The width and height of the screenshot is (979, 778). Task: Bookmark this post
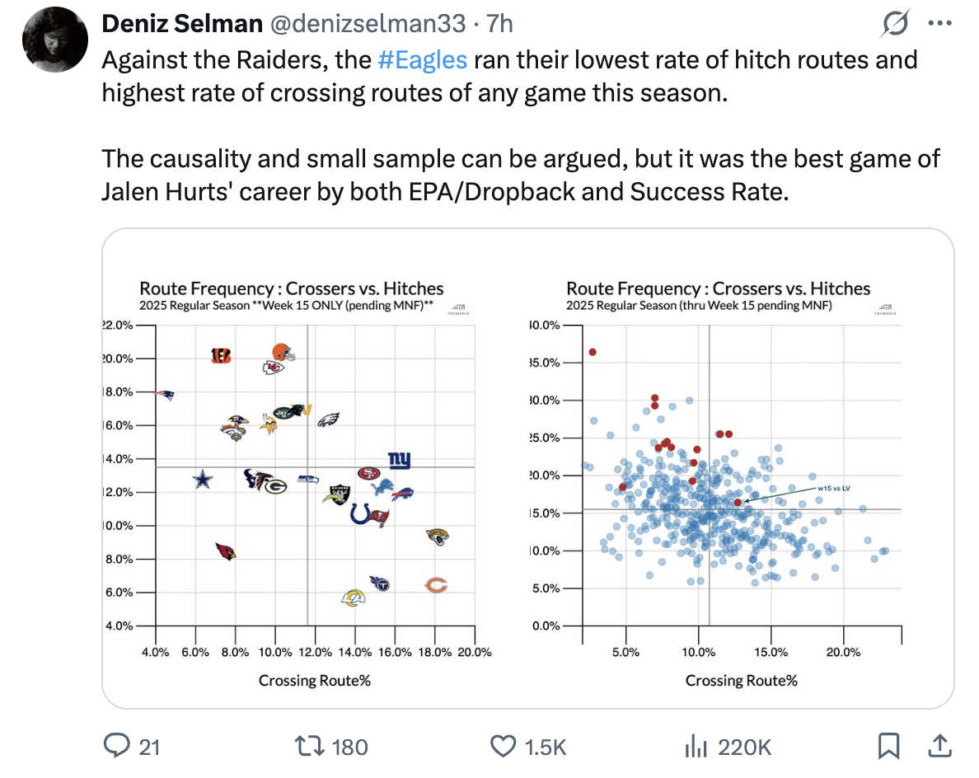[x=888, y=747]
